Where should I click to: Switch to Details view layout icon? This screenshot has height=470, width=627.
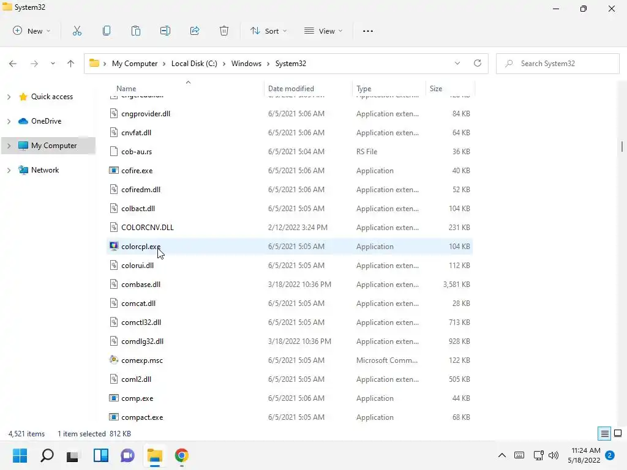pyautogui.click(x=604, y=434)
